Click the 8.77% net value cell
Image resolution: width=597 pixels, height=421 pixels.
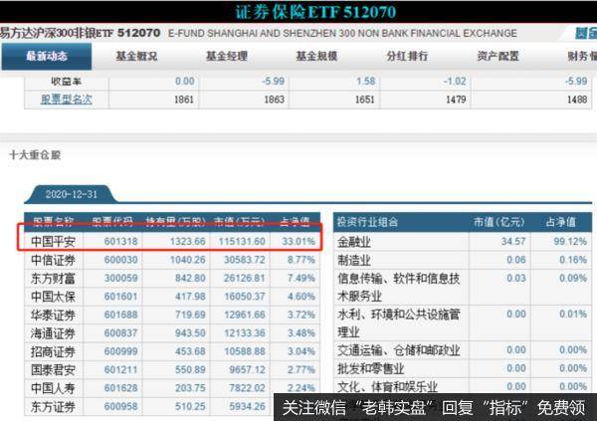click(301, 260)
